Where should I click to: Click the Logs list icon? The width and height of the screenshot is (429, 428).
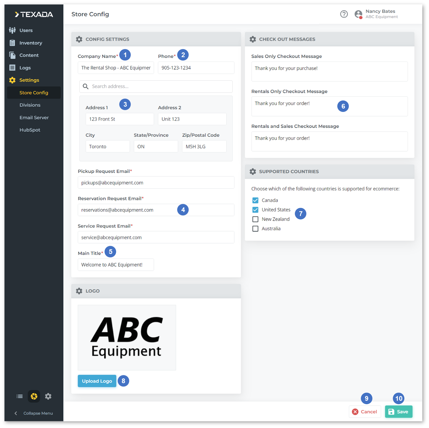point(12,68)
